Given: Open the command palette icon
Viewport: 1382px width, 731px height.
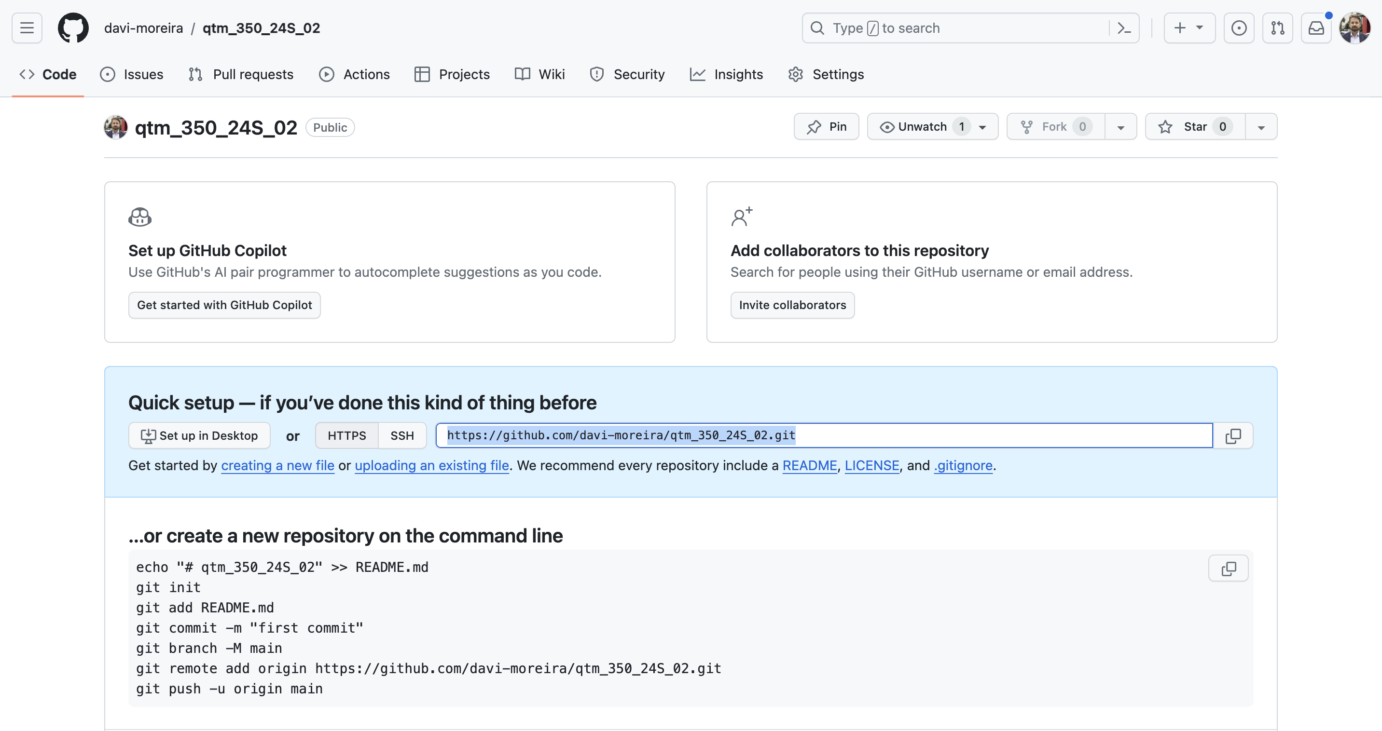Looking at the screenshot, I should point(1124,28).
